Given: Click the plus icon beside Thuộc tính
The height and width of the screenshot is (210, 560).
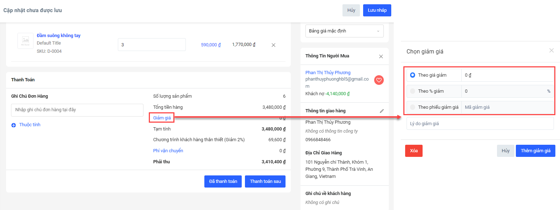Looking at the screenshot, I should coord(14,125).
